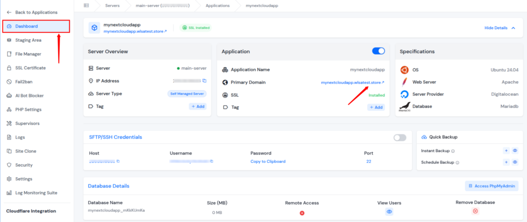
Task: Click the SFTP/SSH Credentials heading
Action: point(116,137)
